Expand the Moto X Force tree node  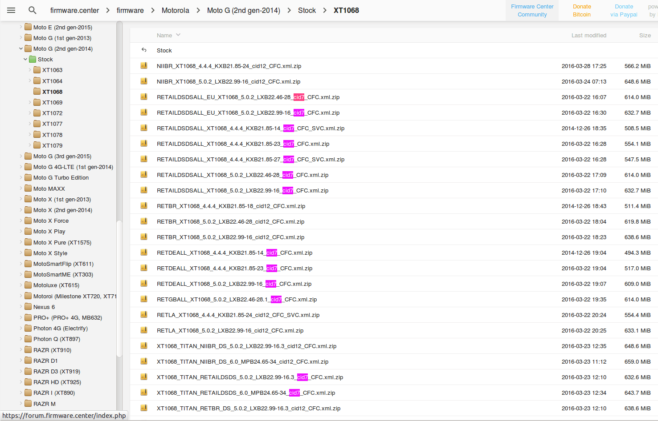pos(20,221)
